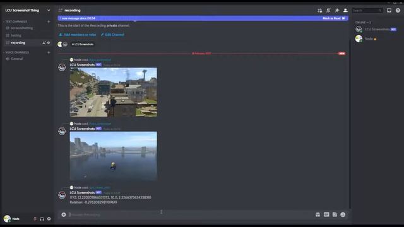The image size is (404, 227).
Task: Click LCU Screenshots name above XYZ message
Action: click(82, 192)
